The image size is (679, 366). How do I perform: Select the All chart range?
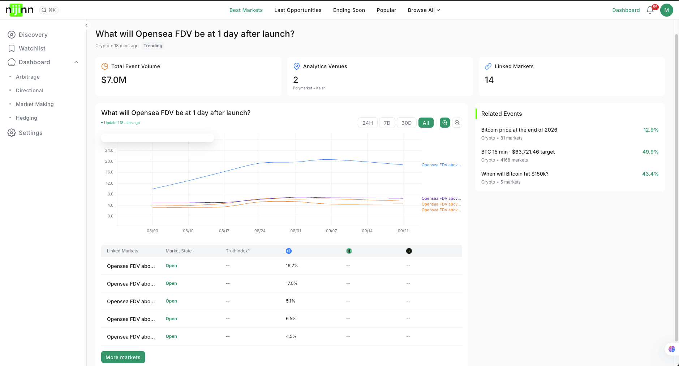click(x=426, y=123)
